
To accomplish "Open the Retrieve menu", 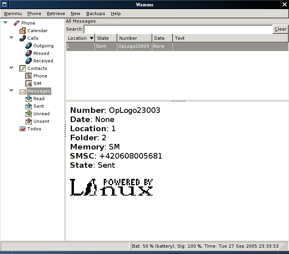I will click(x=56, y=14).
